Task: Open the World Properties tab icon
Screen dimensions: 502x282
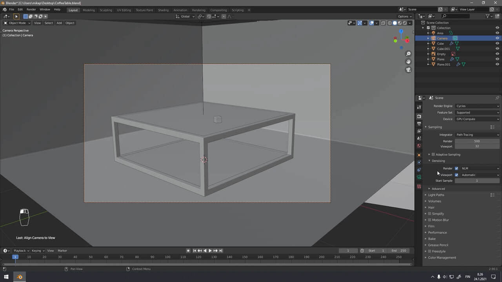Action: pos(419,146)
